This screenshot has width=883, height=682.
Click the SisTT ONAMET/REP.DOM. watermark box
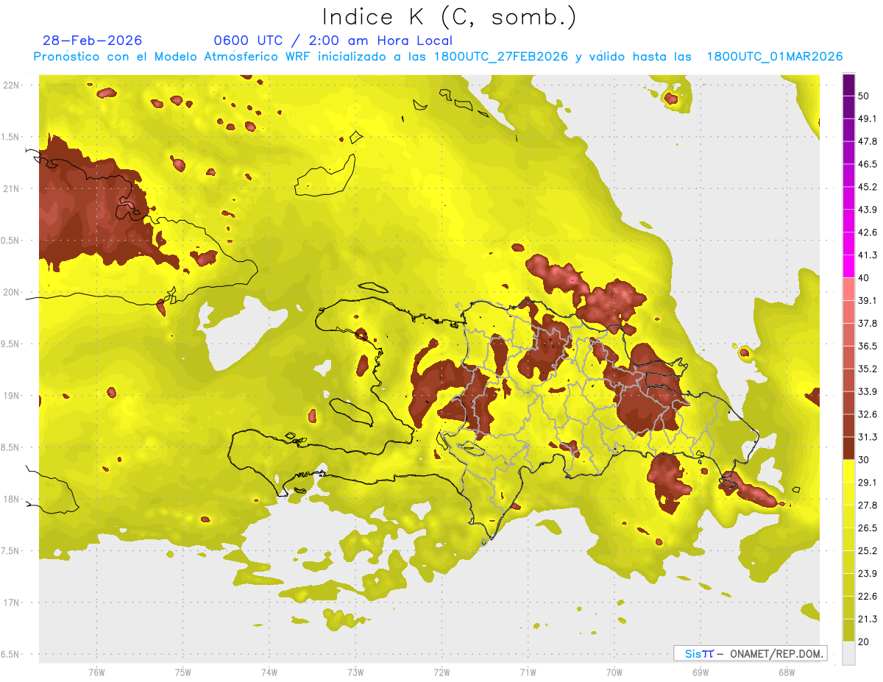pos(750,653)
